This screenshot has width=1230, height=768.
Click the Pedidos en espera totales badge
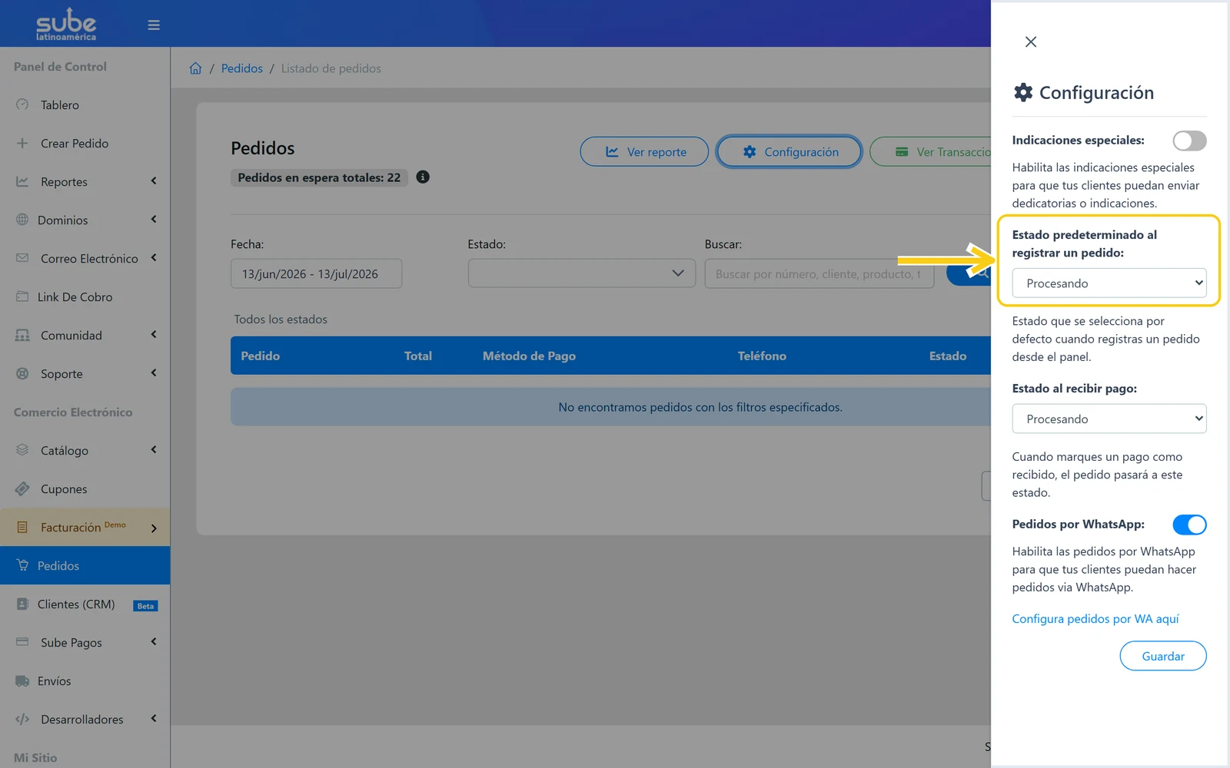319,177
